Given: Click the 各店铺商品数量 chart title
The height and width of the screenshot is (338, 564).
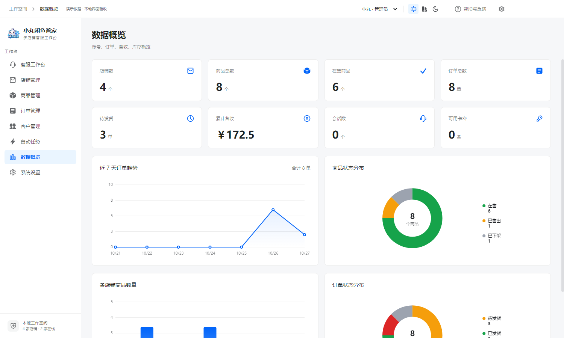Looking at the screenshot, I should [118, 285].
